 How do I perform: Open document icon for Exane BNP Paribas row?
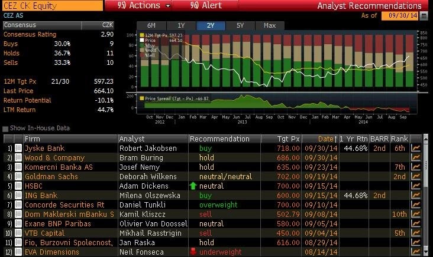pos(18,224)
